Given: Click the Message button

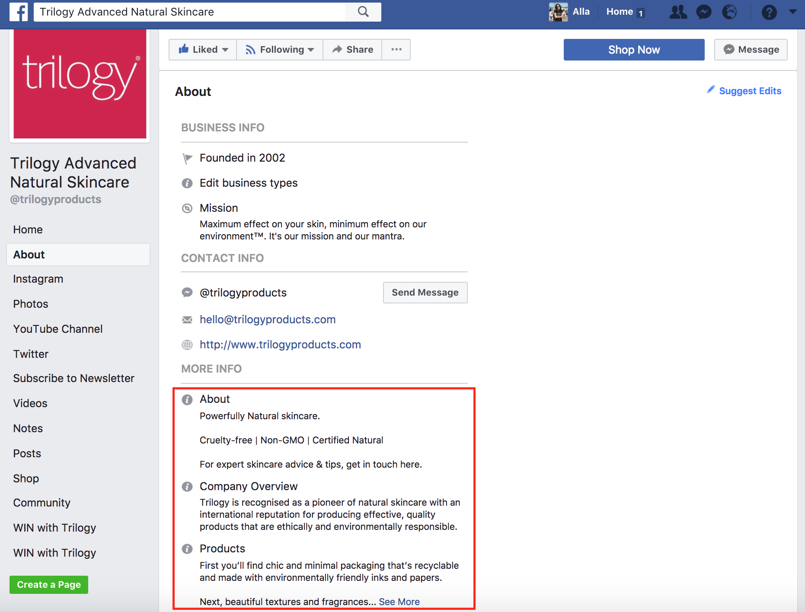Looking at the screenshot, I should point(751,50).
